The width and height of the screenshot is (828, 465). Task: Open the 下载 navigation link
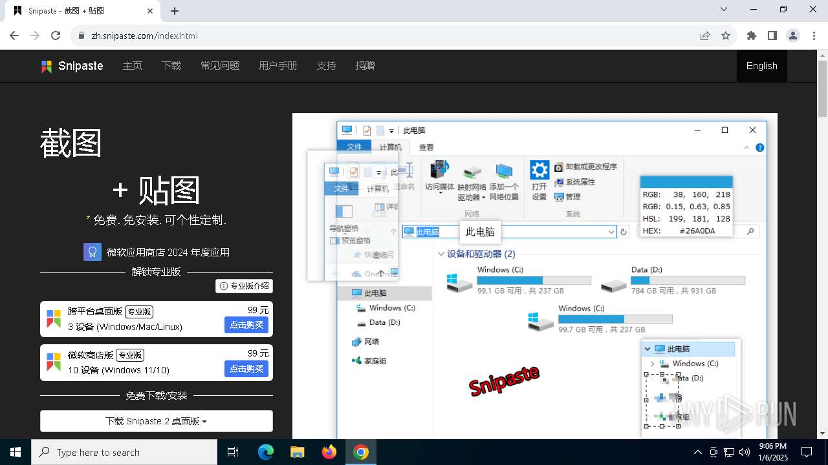coord(171,66)
